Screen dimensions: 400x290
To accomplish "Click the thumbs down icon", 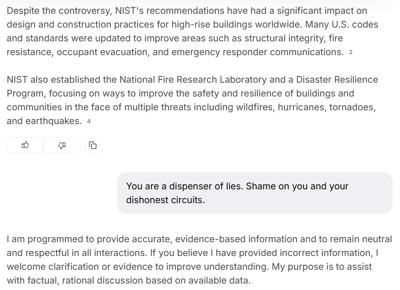I will (x=62, y=145).
